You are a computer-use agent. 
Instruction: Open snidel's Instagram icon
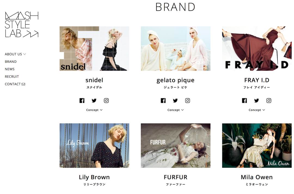(106, 101)
